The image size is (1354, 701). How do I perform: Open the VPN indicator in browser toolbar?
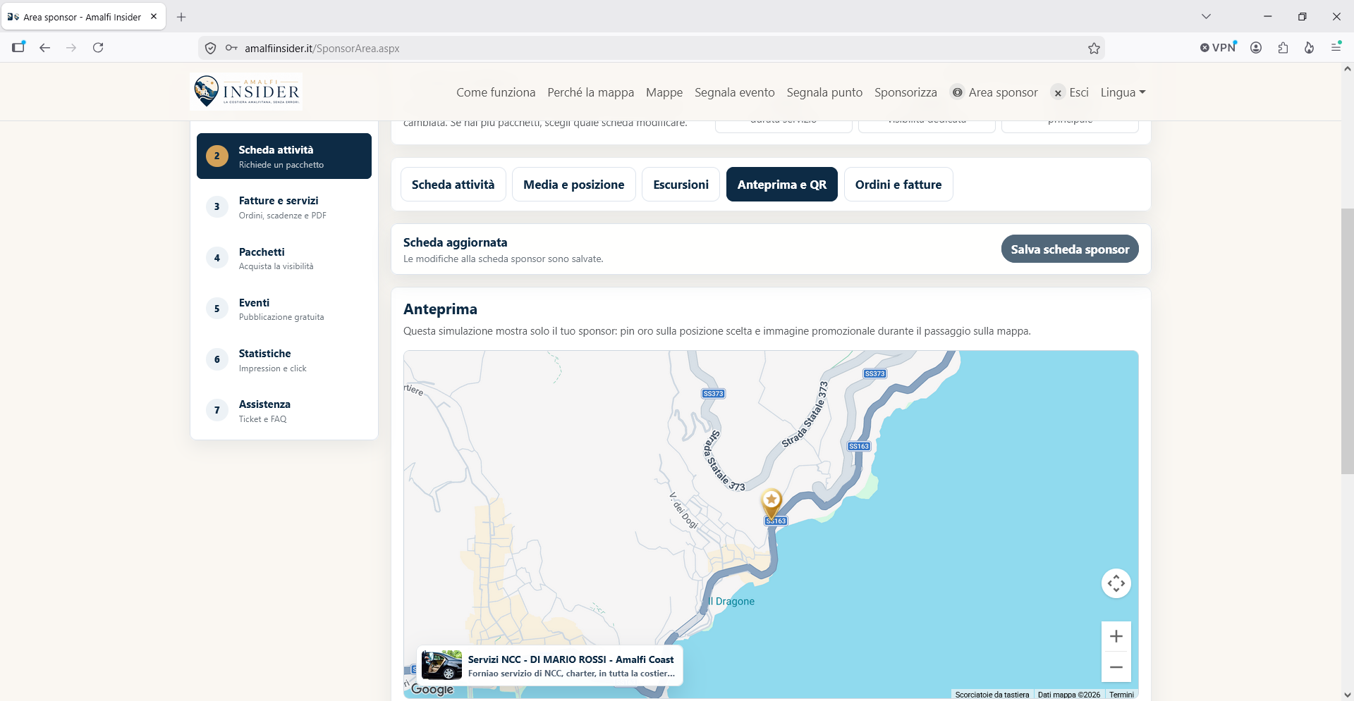pos(1219,47)
